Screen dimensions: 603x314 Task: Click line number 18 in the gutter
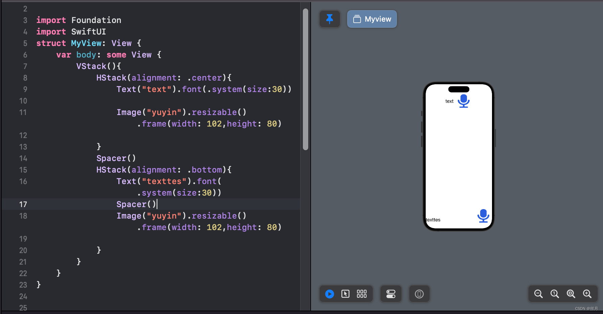(x=23, y=216)
